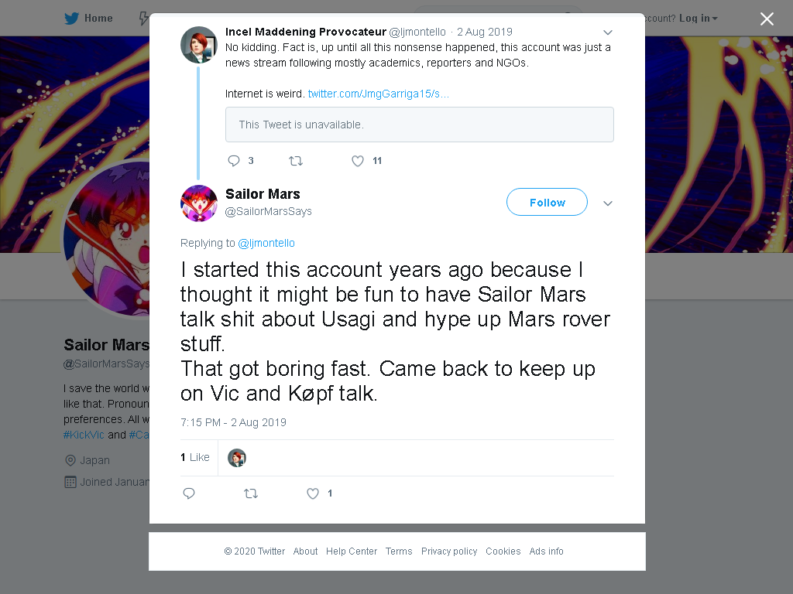
Task: View the liker's avatar beside 1 Like
Action: tap(237, 458)
